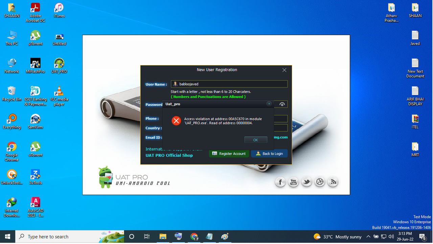Click the taskbar search box
The height and width of the screenshot is (244, 433).
point(70,237)
